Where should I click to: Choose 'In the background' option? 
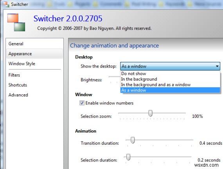[x=170, y=79]
